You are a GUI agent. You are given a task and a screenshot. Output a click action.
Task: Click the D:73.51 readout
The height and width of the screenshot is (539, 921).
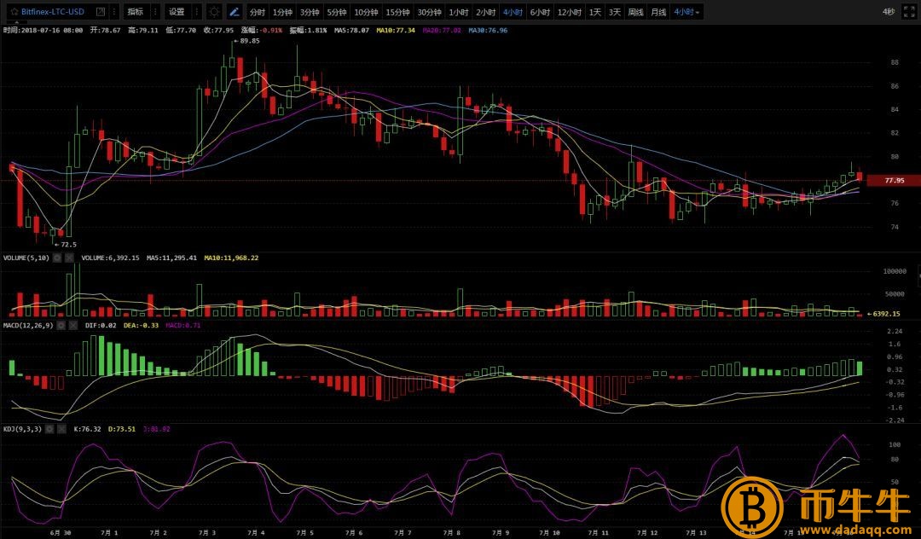pos(122,429)
